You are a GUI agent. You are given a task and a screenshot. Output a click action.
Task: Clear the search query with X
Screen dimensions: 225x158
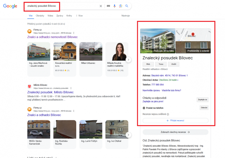[101, 6]
